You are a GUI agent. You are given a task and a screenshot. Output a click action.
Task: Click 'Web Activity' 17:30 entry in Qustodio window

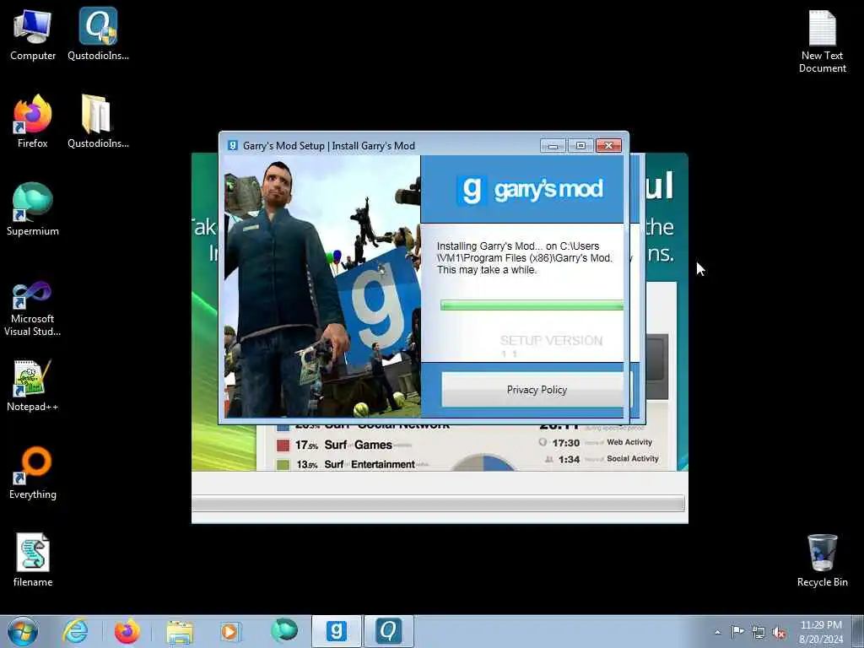coord(595,442)
